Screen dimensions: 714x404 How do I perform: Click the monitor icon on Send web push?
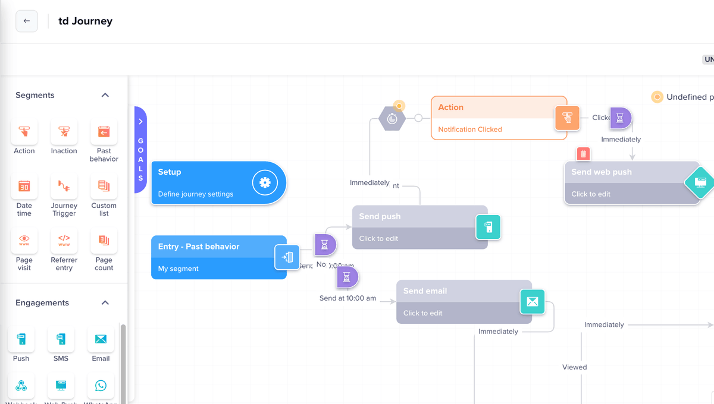[701, 183]
